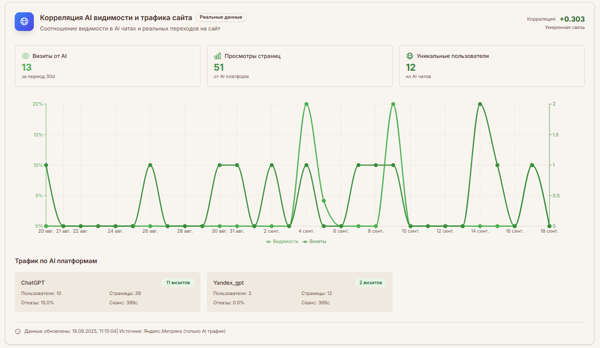Click the Трафик по AI платформам heading
Viewport: 600px width, 348px height.
(56, 261)
